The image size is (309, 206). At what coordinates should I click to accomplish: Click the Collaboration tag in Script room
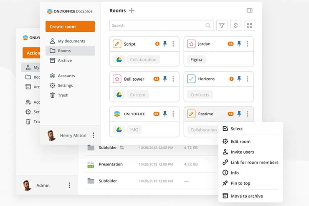[143, 60]
